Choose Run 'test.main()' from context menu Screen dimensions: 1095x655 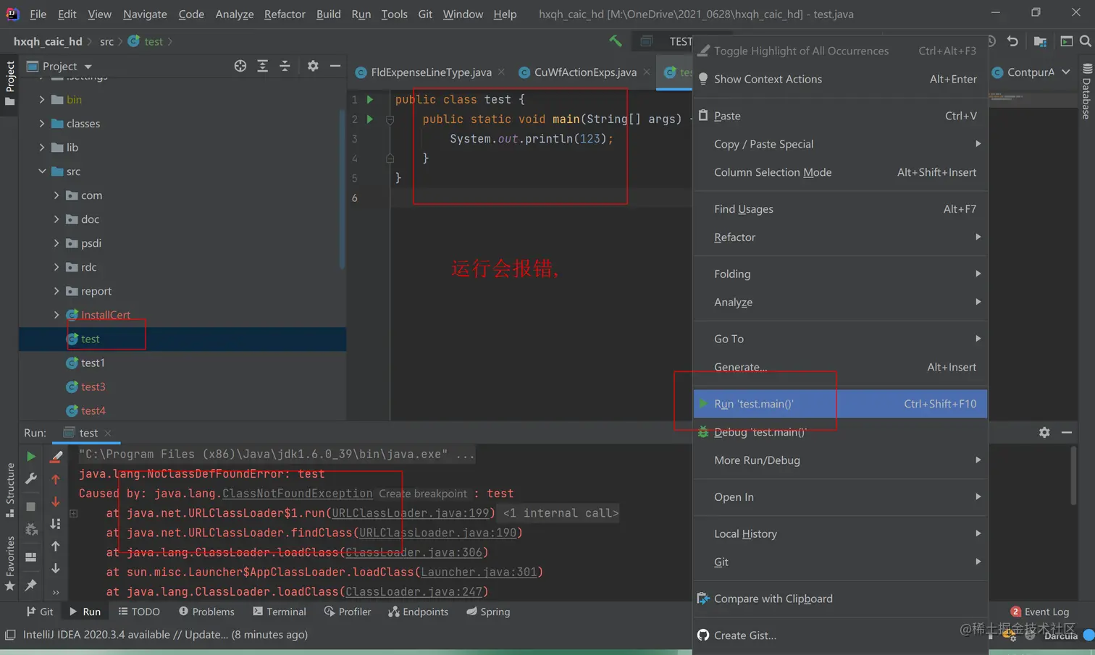(840, 404)
